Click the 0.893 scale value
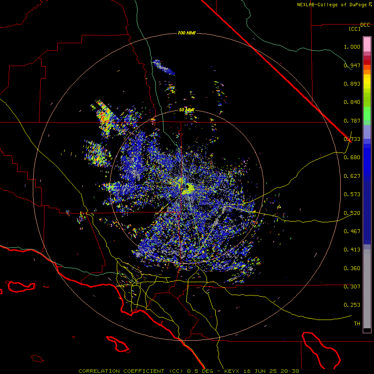Image resolution: width=374 pixels, height=374 pixels. pos(352,84)
